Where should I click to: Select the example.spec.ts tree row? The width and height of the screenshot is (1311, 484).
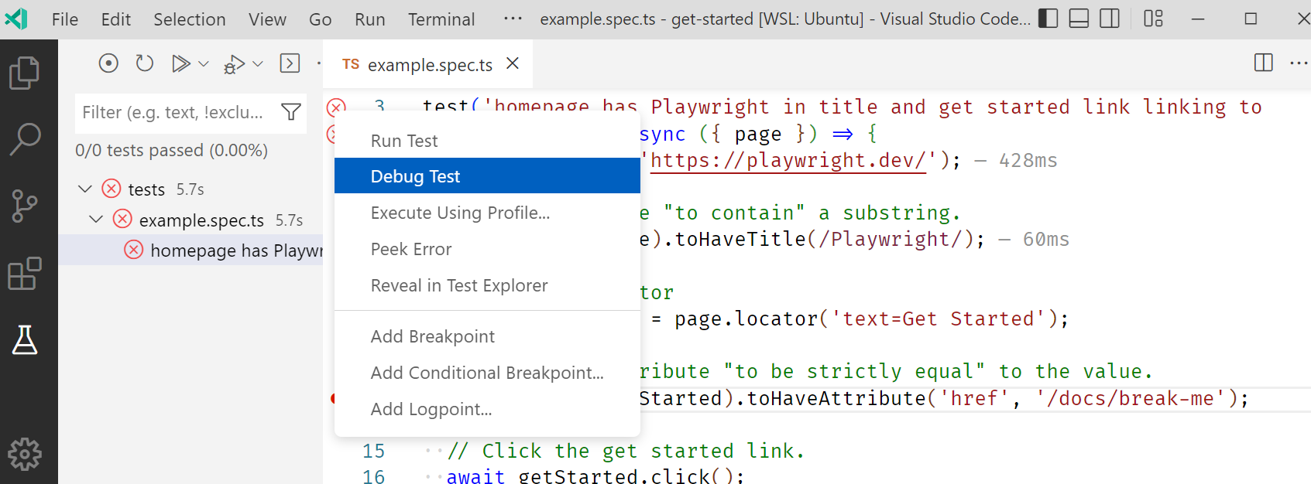190,220
